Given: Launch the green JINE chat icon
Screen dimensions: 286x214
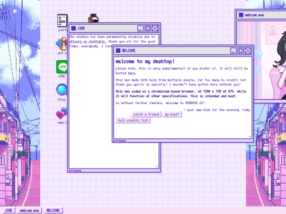Looking at the screenshot, I should point(62,67).
